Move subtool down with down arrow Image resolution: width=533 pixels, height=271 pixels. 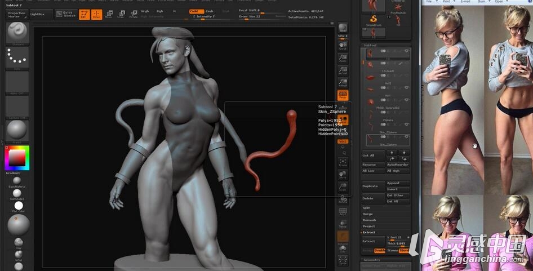(404, 153)
